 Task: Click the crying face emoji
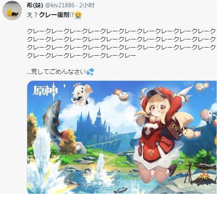click(x=78, y=15)
